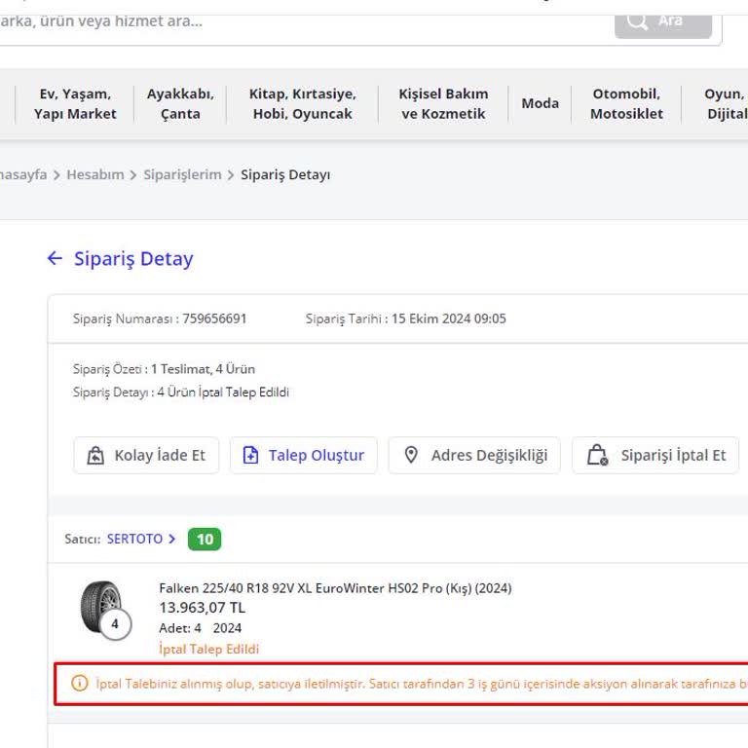Navigate to Siparişlerim breadcrumb link

coord(182,175)
